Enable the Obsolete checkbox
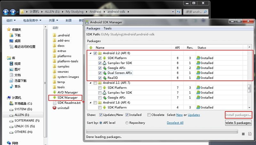Image resolution: width=256 pixels, height=145 pixels. click(149, 115)
